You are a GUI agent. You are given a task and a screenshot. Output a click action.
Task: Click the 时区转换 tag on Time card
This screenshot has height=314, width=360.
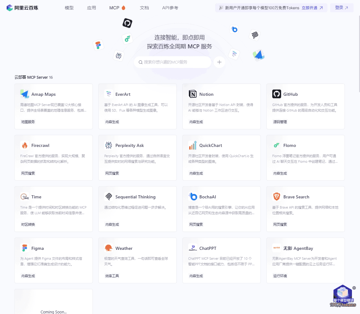tap(28, 224)
